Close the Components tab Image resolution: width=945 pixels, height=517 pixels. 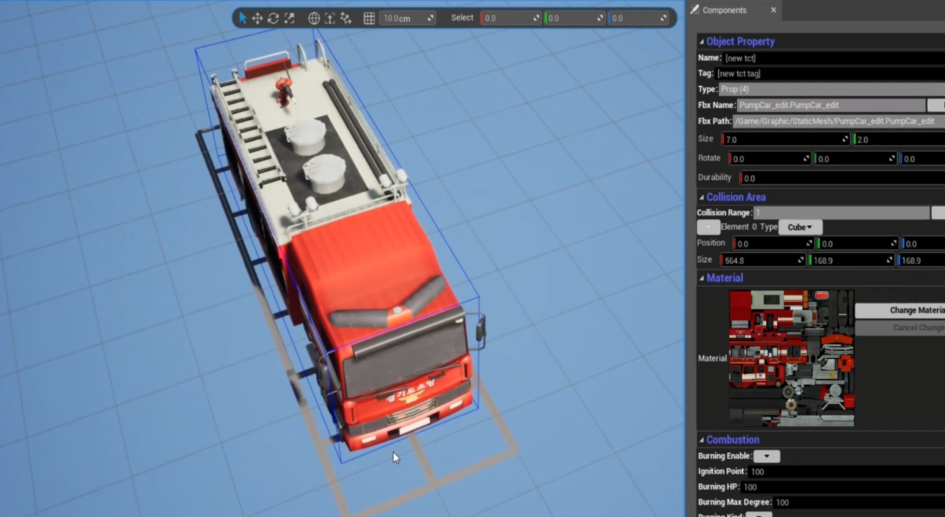point(773,10)
